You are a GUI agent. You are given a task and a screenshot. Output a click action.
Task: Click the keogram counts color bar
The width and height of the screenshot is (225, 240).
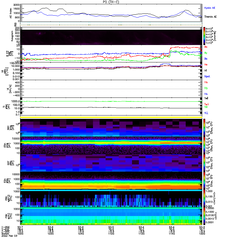click(x=204, y=36)
